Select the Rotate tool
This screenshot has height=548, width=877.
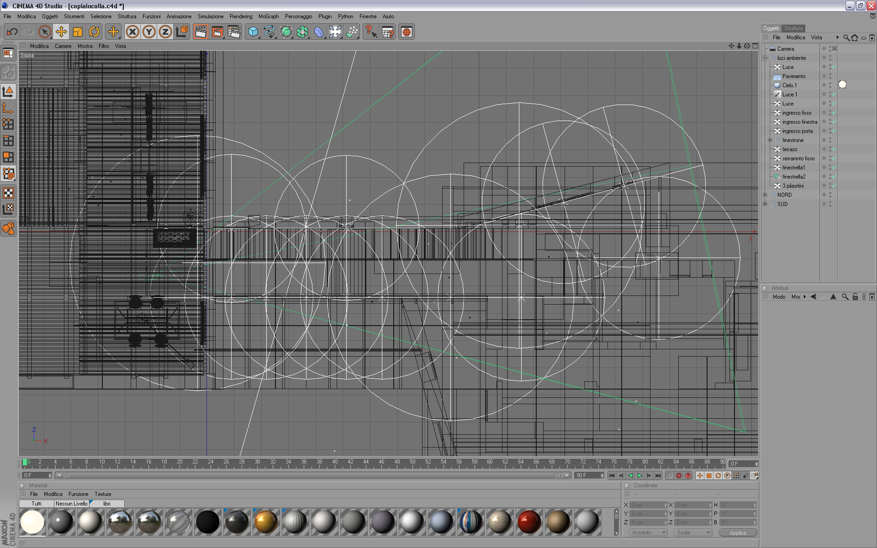(94, 32)
